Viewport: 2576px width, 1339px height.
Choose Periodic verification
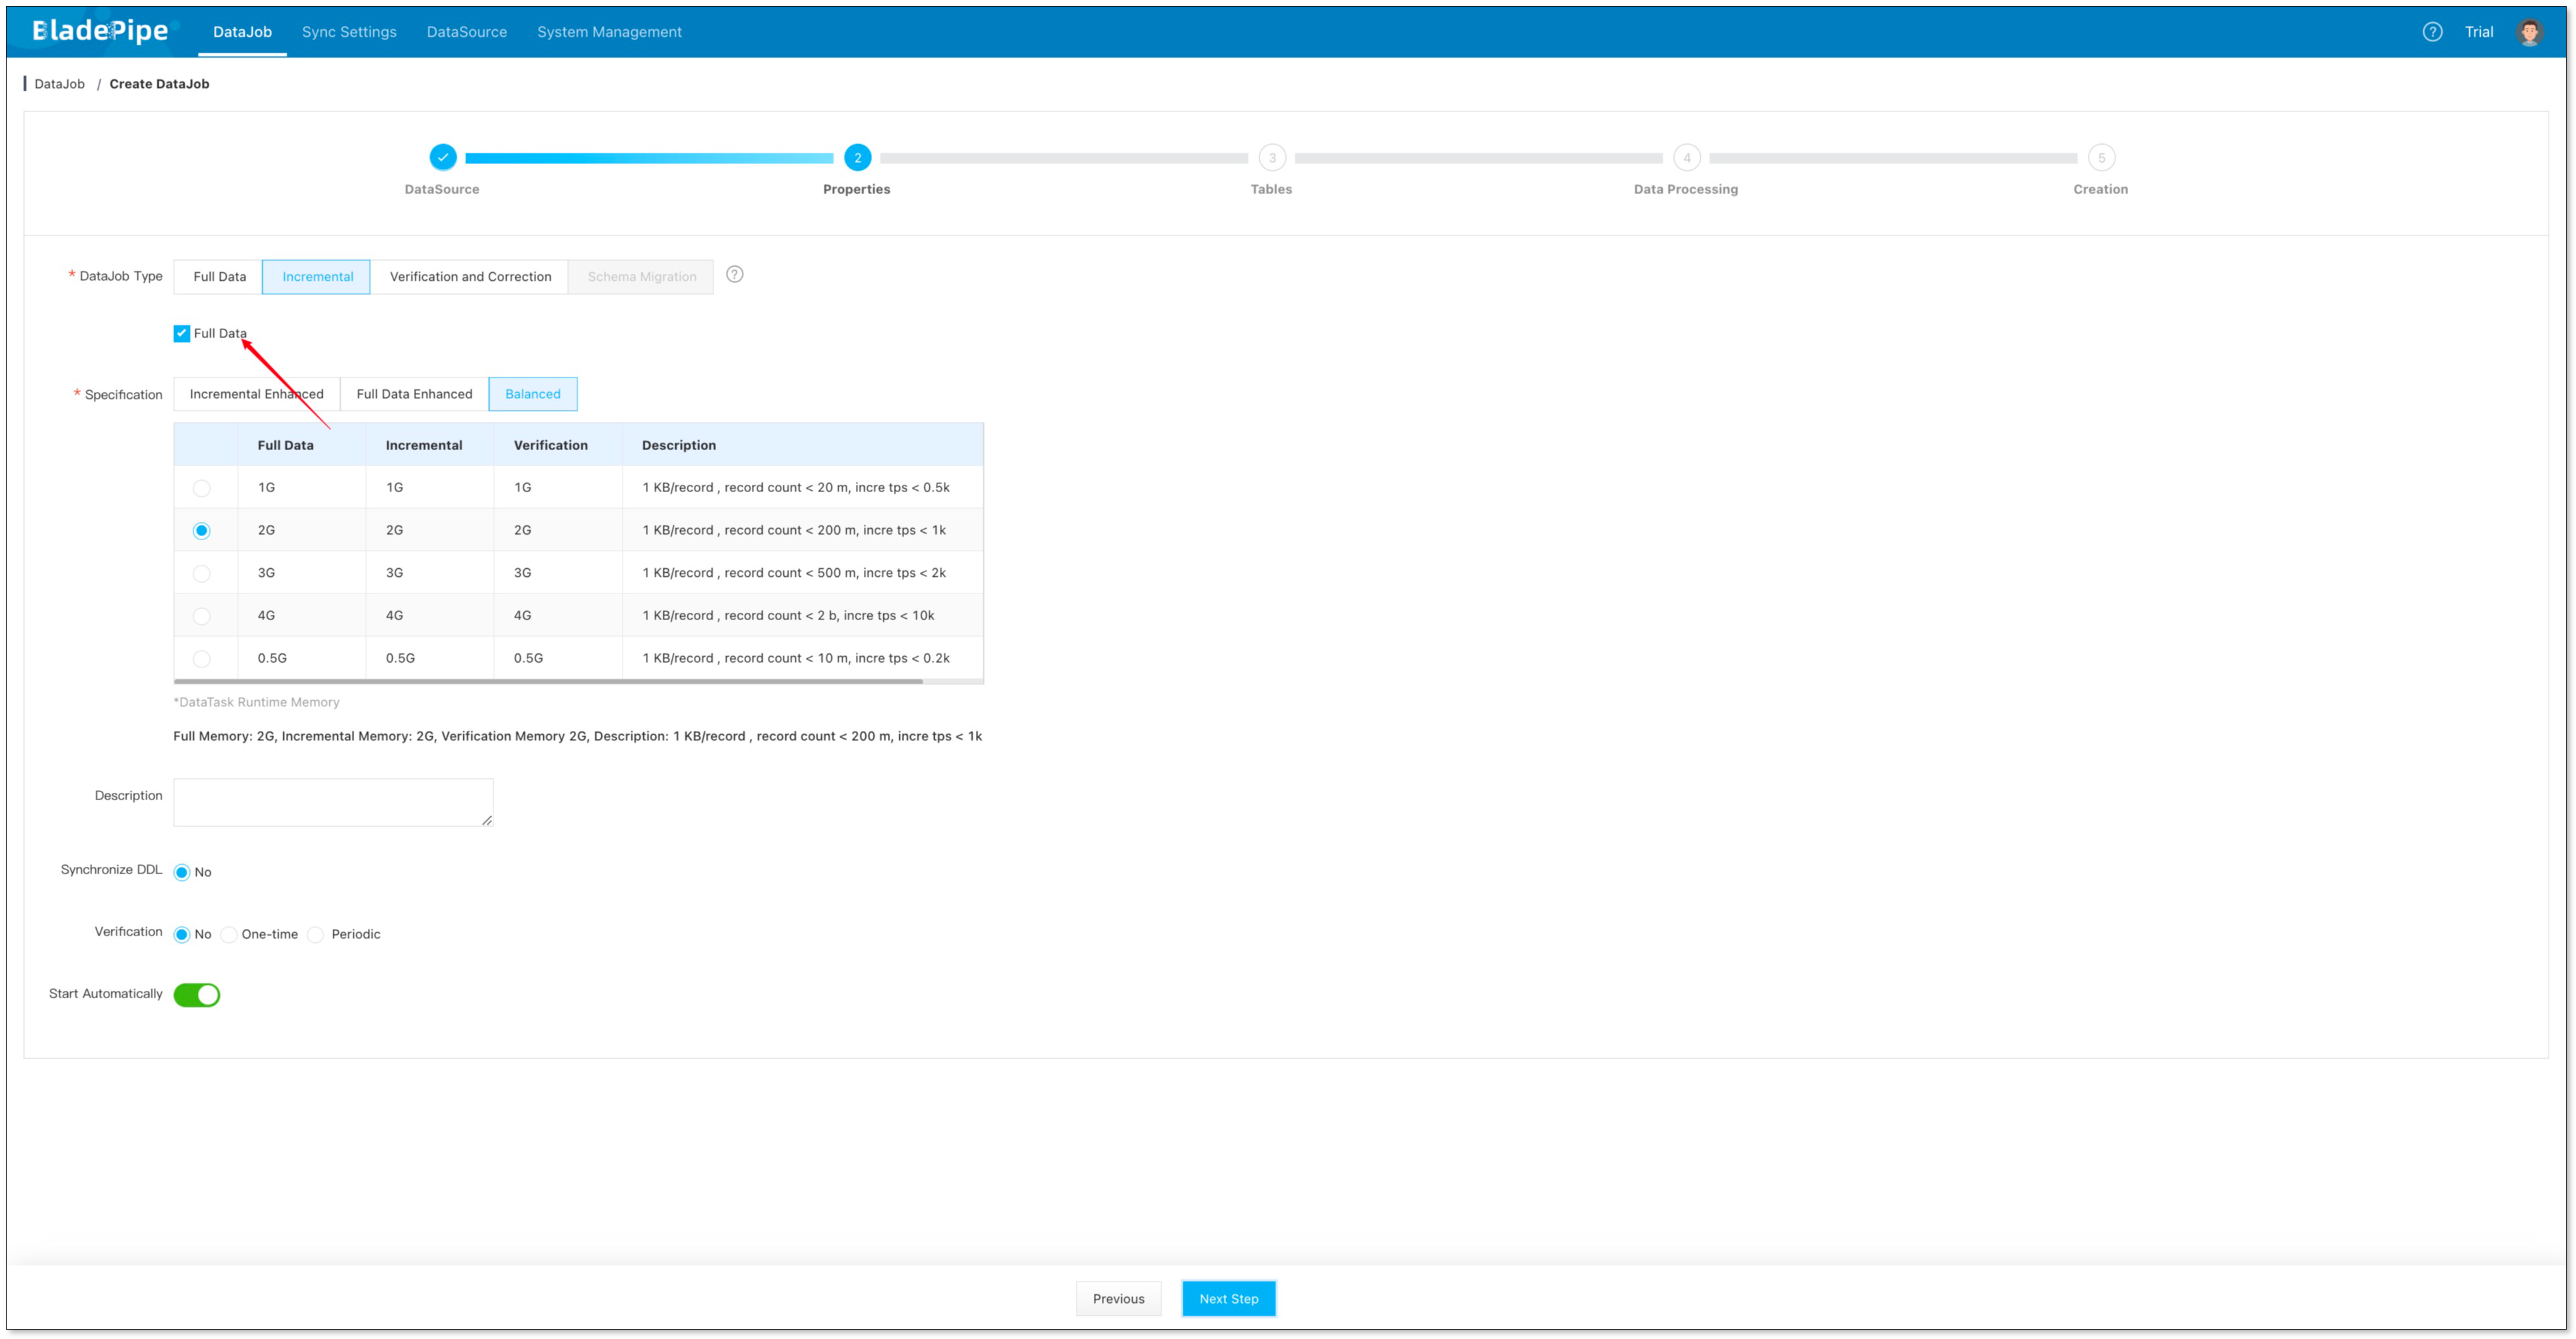pyautogui.click(x=316, y=935)
